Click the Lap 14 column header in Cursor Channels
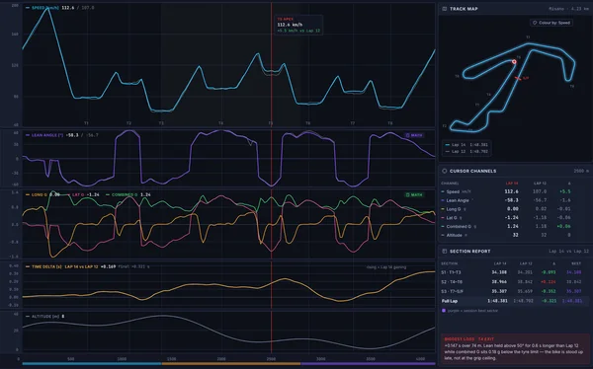This screenshot has width=593, height=369. point(512,184)
